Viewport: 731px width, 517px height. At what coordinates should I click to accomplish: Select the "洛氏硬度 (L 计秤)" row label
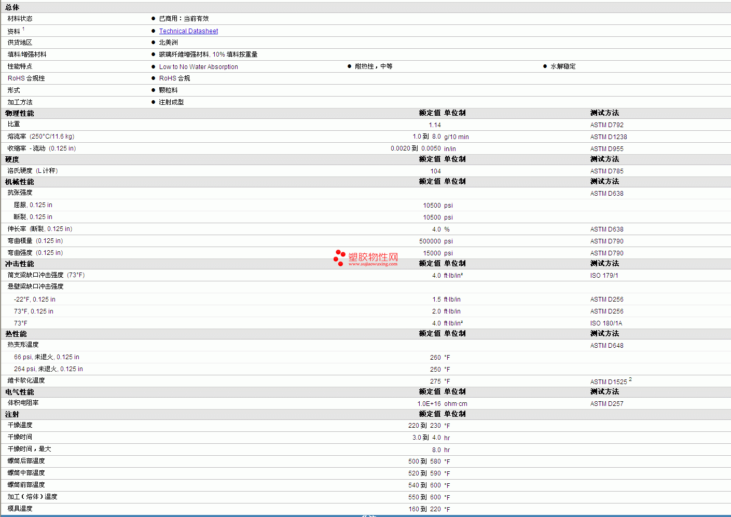pyautogui.click(x=33, y=171)
